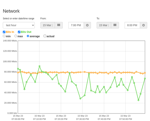Open the 'last hour' range dropdown
The width and height of the screenshot is (150, 121).
click(x=19, y=25)
